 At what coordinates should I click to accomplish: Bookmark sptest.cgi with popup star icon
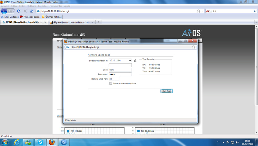coord(194,47)
